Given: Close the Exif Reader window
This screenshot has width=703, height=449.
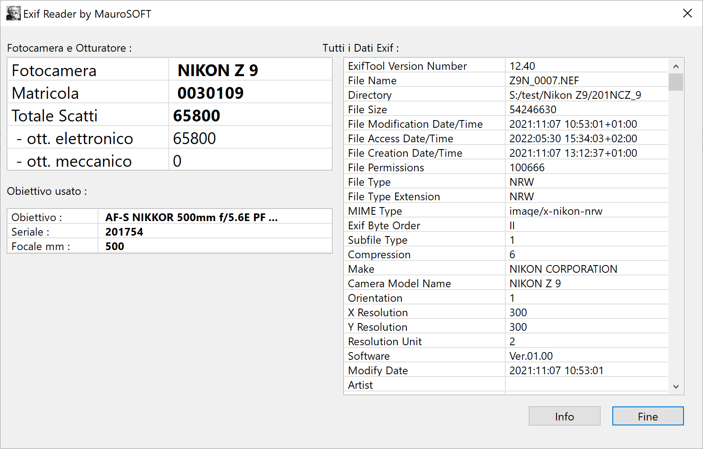Looking at the screenshot, I should point(688,14).
